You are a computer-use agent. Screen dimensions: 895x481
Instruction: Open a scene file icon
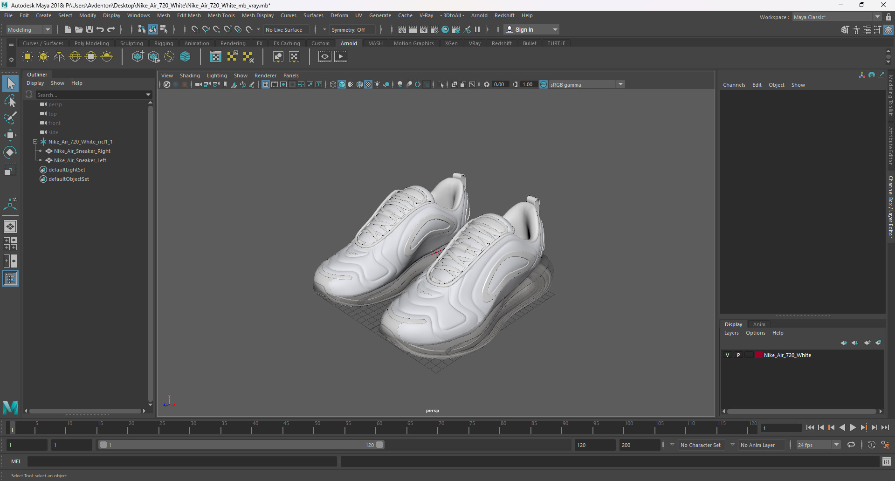coord(79,29)
